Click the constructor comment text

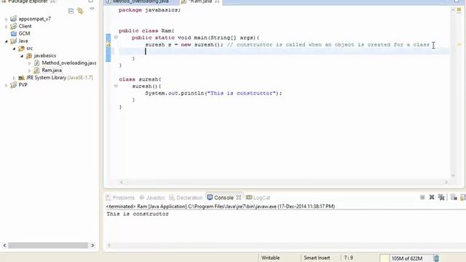[x=328, y=45]
